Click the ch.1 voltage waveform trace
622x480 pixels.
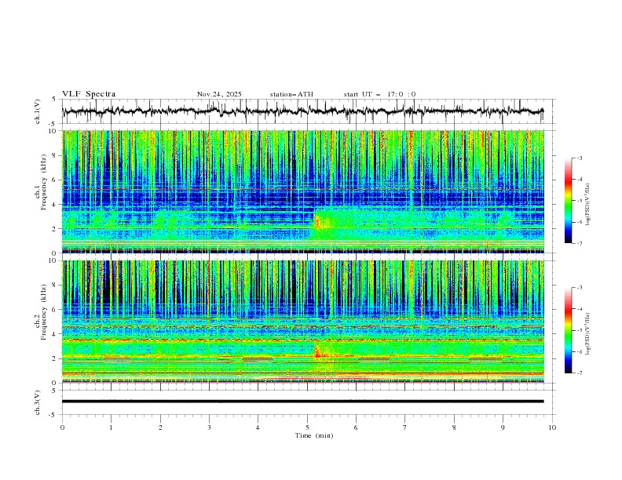302,111
